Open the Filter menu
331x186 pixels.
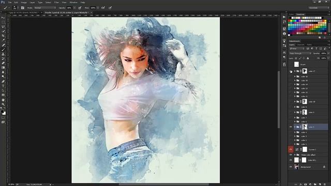(x=56, y=2)
